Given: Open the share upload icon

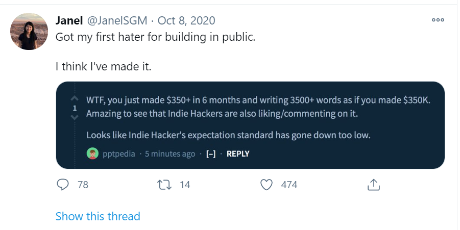Looking at the screenshot, I should (x=373, y=185).
